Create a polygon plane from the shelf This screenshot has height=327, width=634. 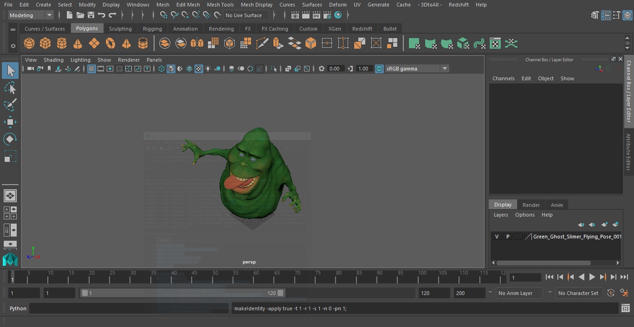94,44
